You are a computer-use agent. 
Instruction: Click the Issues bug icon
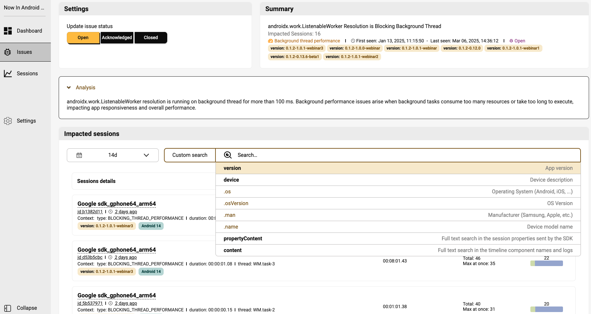(x=8, y=52)
